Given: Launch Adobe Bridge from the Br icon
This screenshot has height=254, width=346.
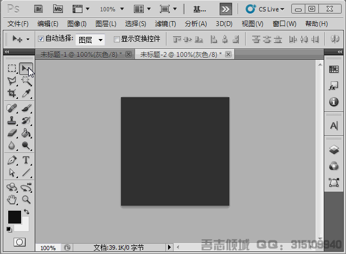Looking at the screenshot, I should [x=39, y=9].
